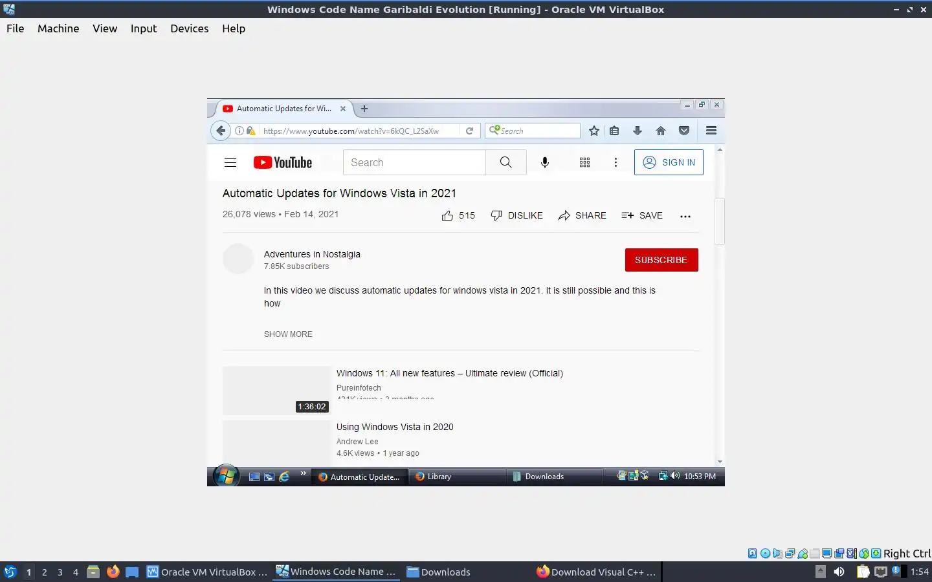The image size is (932, 582).
Task: Click the SIGN IN button
Action: (x=669, y=162)
